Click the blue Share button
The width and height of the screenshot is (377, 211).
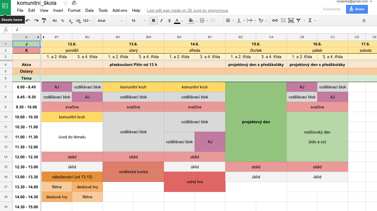357,9
